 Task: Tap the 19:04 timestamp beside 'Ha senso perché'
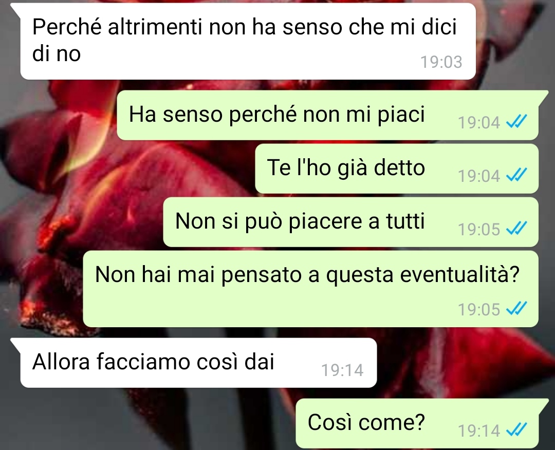pos(479,123)
